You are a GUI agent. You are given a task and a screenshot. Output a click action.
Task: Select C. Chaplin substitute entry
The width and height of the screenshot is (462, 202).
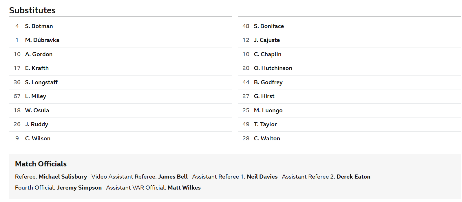267,54
